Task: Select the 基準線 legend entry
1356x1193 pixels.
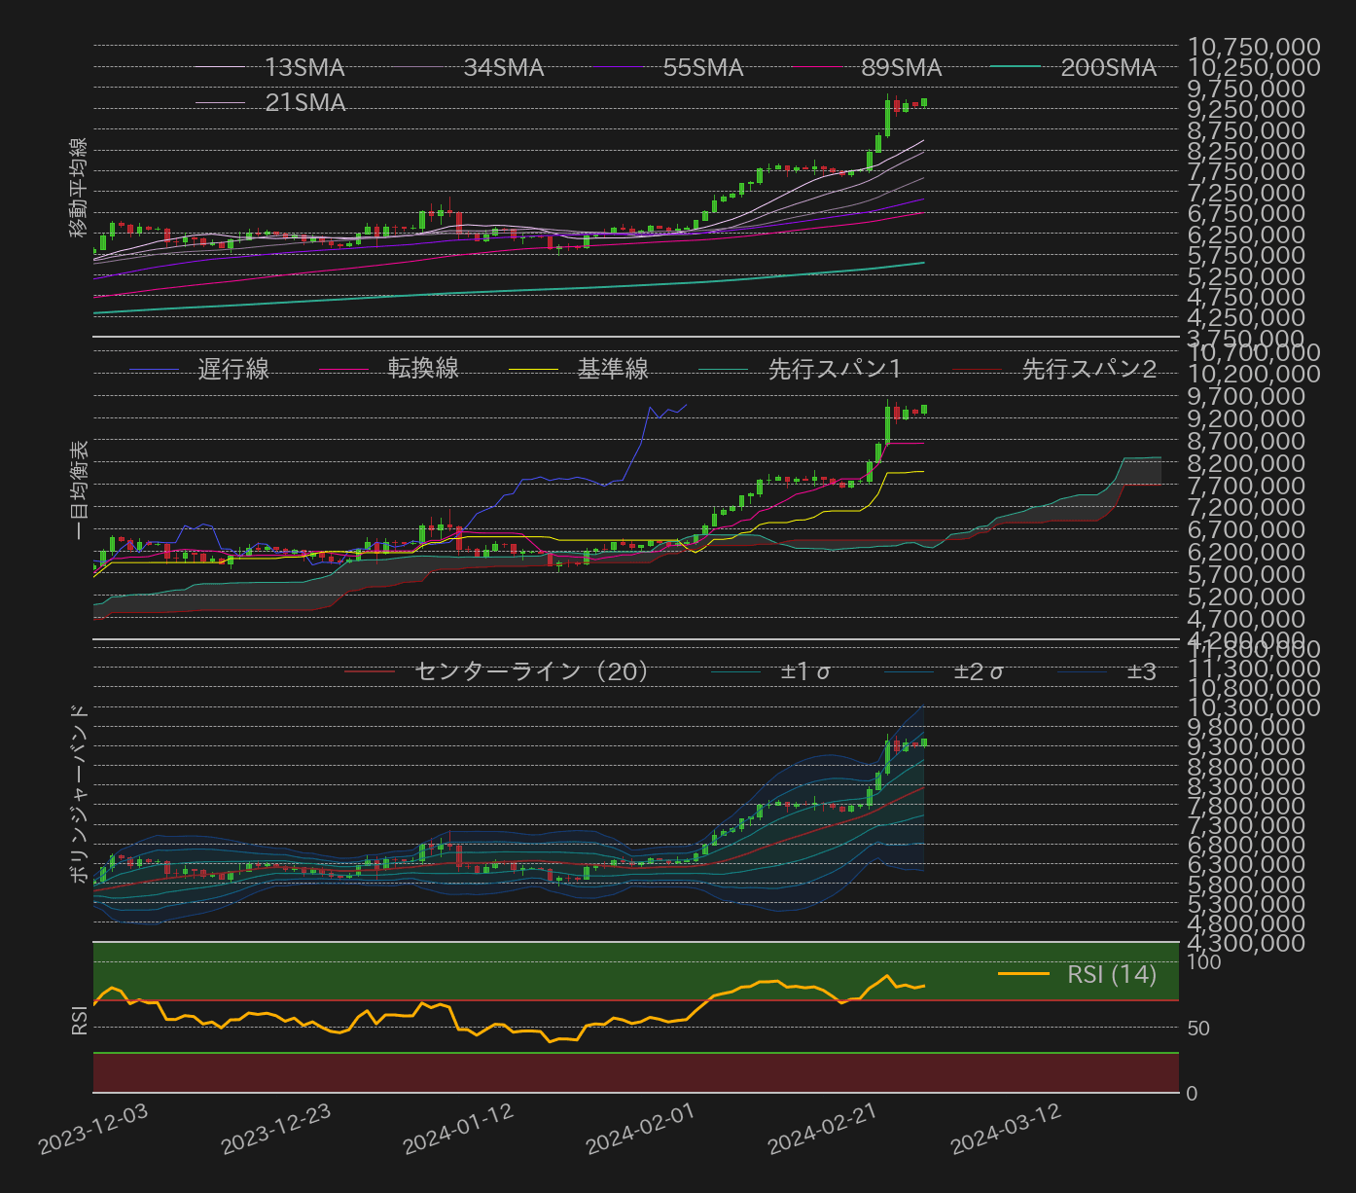Action: point(613,369)
